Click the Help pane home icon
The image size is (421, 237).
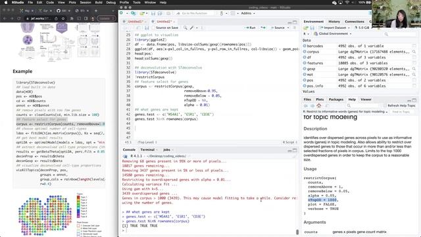318,105
